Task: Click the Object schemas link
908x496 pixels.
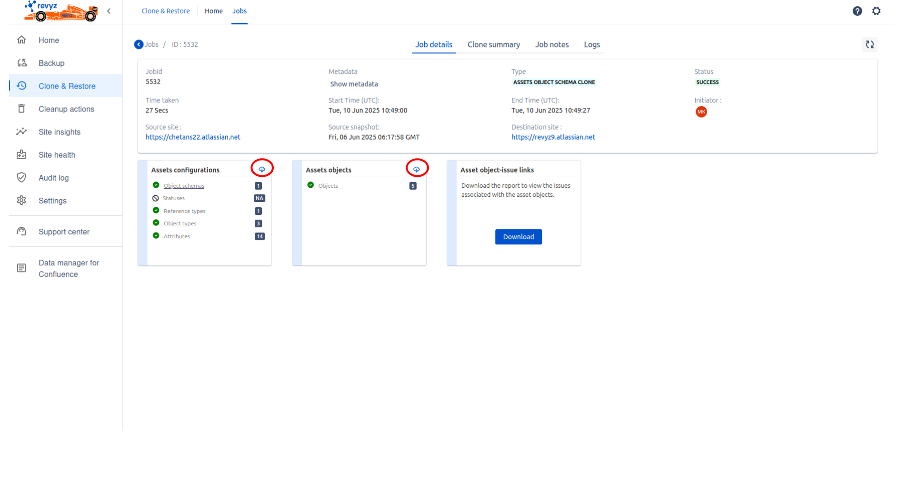Action: tap(184, 186)
